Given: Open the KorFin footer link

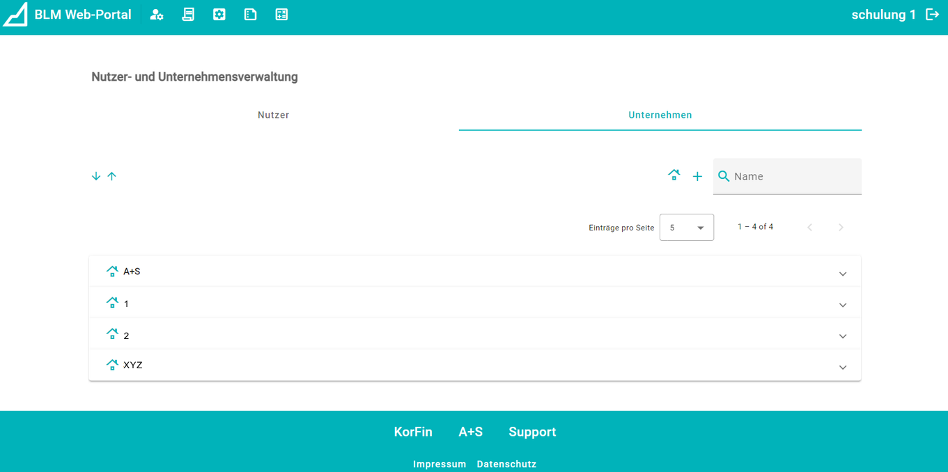Looking at the screenshot, I should (x=413, y=432).
